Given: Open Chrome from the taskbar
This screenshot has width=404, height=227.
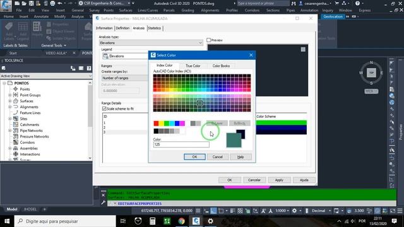Looking at the screenshot, I should [181, 221].
